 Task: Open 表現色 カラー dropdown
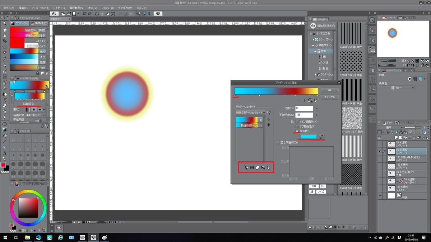point(398,88)
